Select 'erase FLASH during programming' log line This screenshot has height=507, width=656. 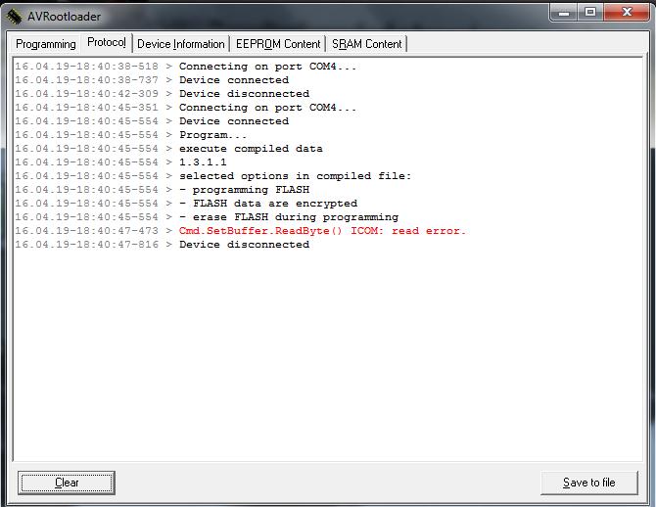click(x=207, y=217)
